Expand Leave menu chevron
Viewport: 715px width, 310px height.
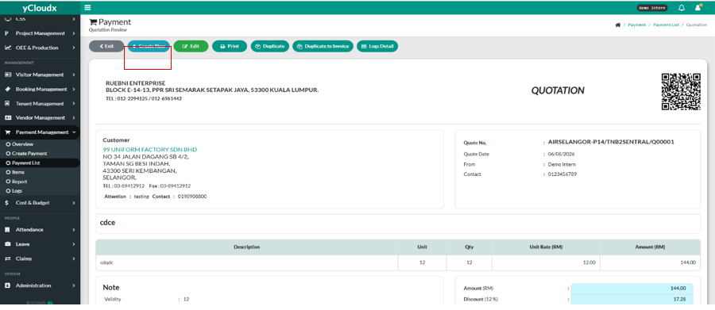pos(73,244)
